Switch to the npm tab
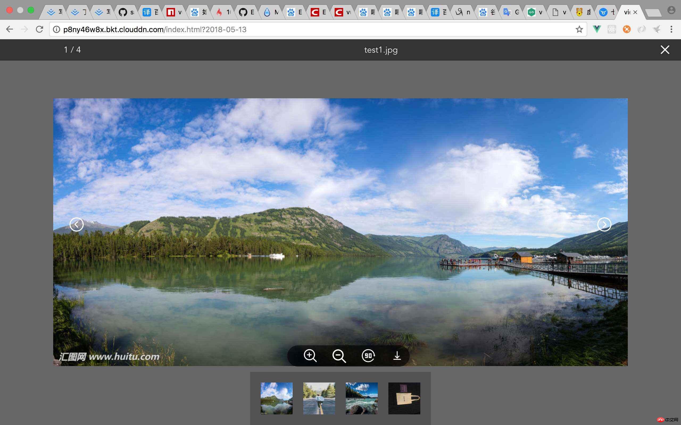 coord(175,12)
